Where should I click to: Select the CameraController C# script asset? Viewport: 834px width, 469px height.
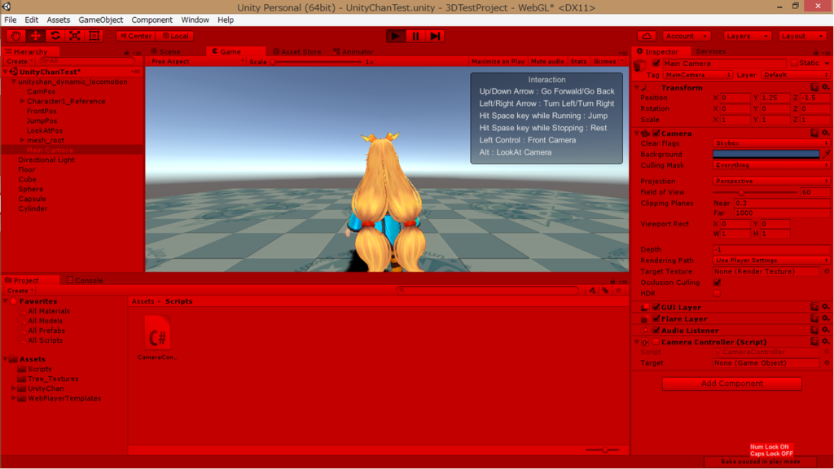click(157, 338)
